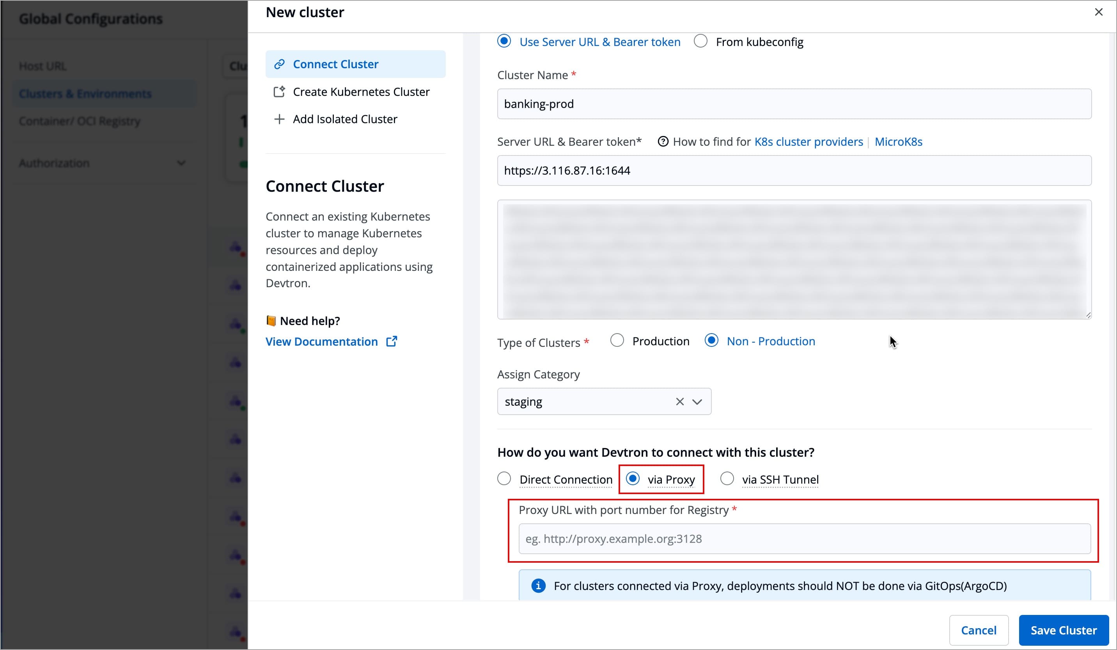Click the Save Cluster button
Screen dimensions: 1117x650
coord(1063,630)
